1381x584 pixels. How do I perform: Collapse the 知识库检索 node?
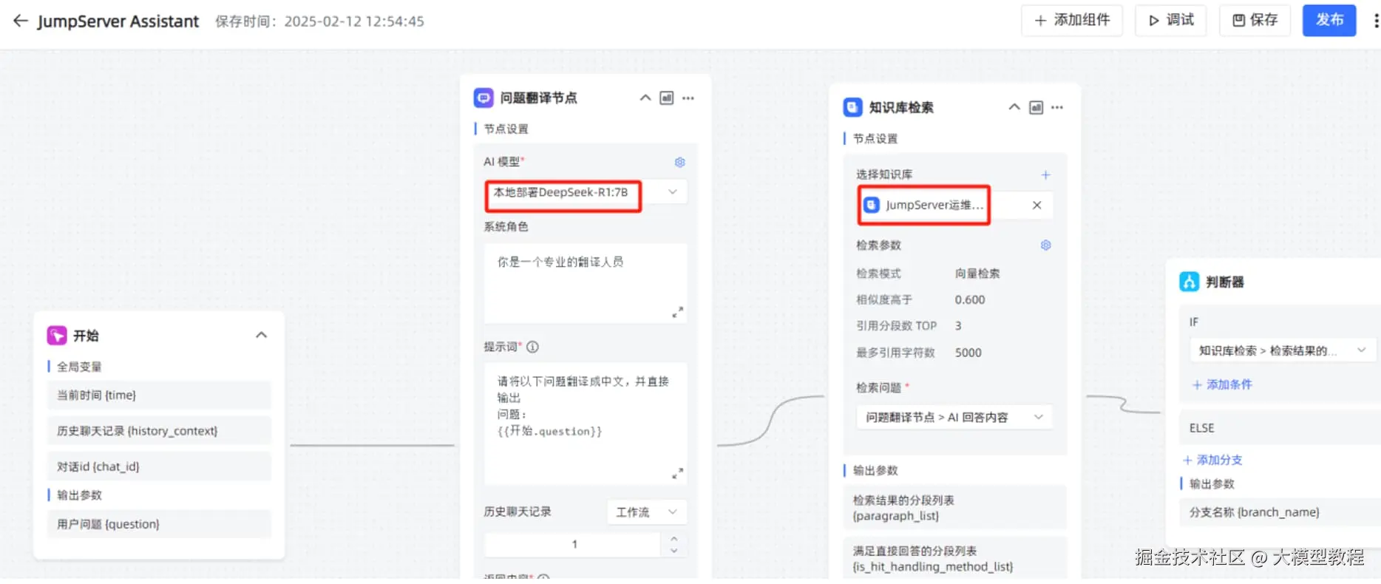click(1014, 107)
